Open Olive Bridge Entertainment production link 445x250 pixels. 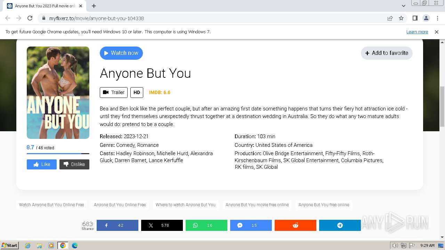293,153
